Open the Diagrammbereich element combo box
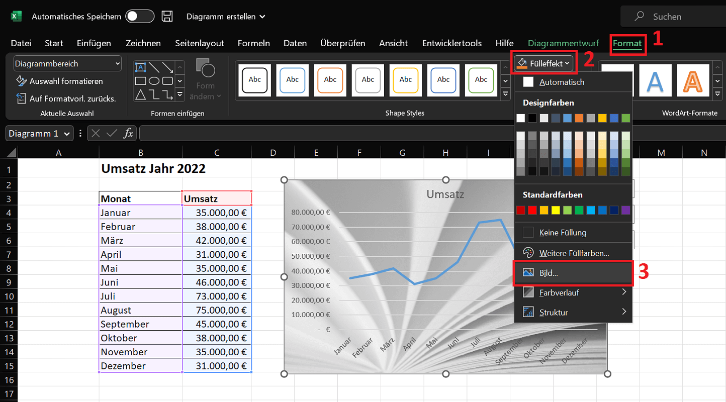The height and width of the screenshot is (402, 726). click(67, 64)
